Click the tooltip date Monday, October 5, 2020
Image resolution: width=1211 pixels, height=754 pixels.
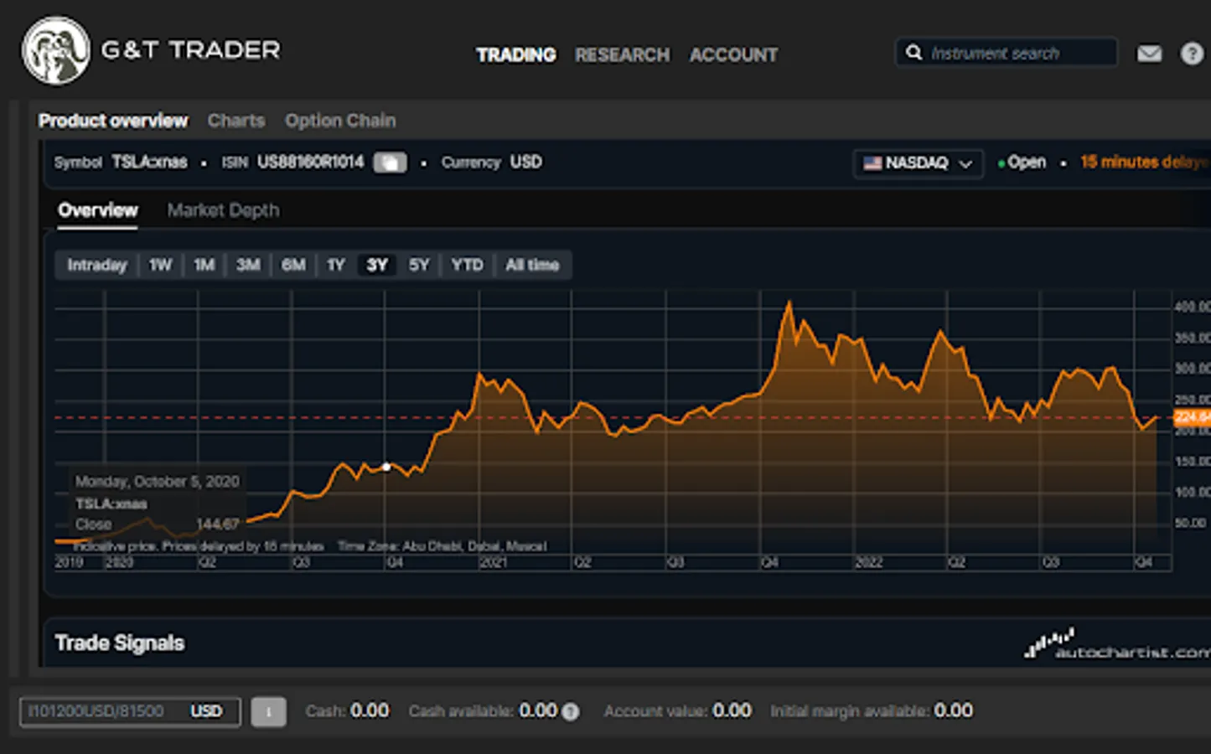tap(158, 482)
